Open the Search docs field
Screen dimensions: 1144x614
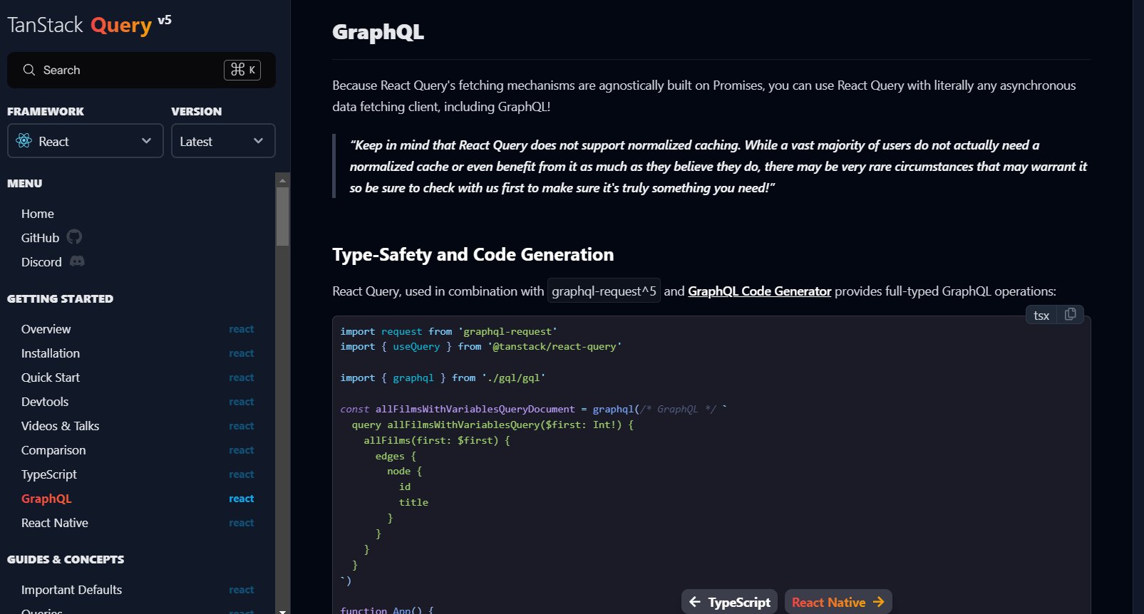[x=141, y=70]
